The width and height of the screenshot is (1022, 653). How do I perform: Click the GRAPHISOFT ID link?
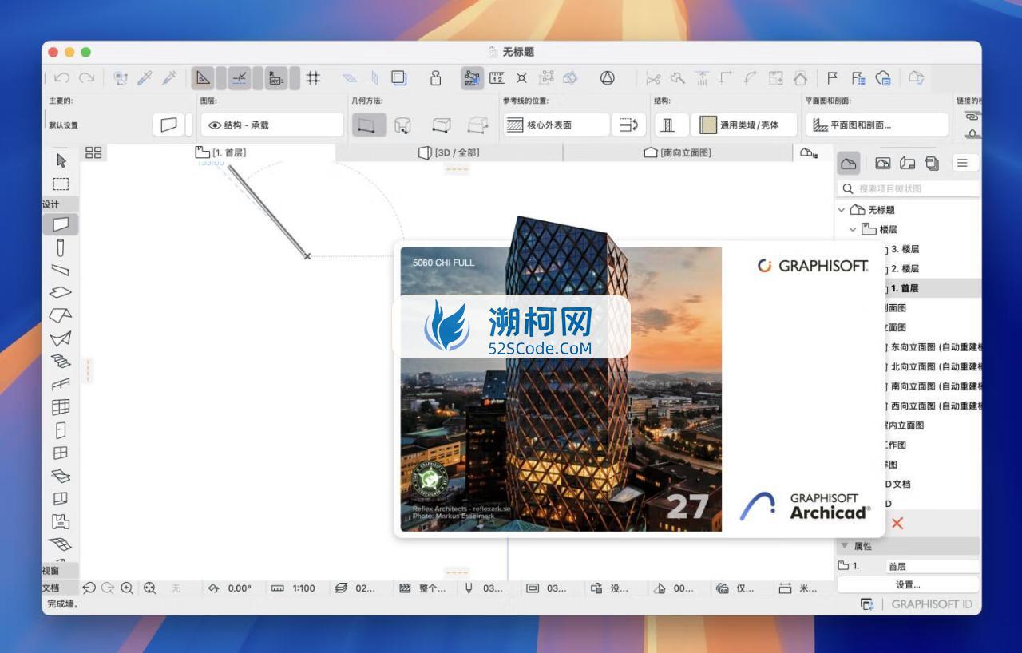(x=931, y=604)
